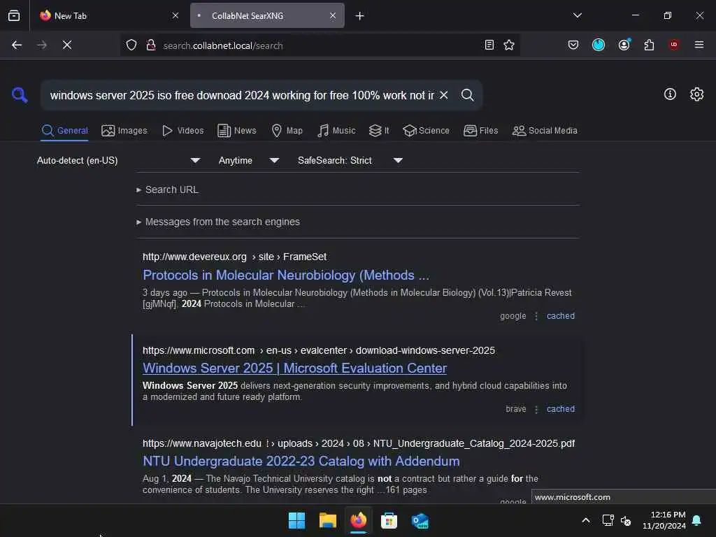716x537 pixels.
Task: Focus the search query input field
Action: 242,95
